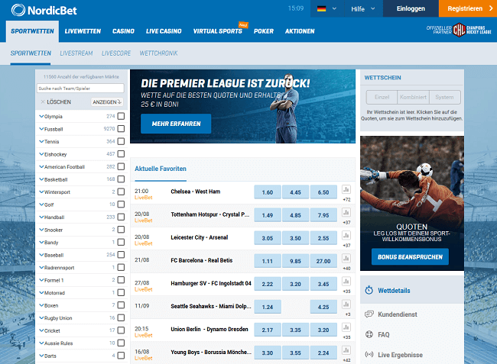Expand the Golf category chevron
This screenshot has width=497, height=364.
tap(41, 205)
